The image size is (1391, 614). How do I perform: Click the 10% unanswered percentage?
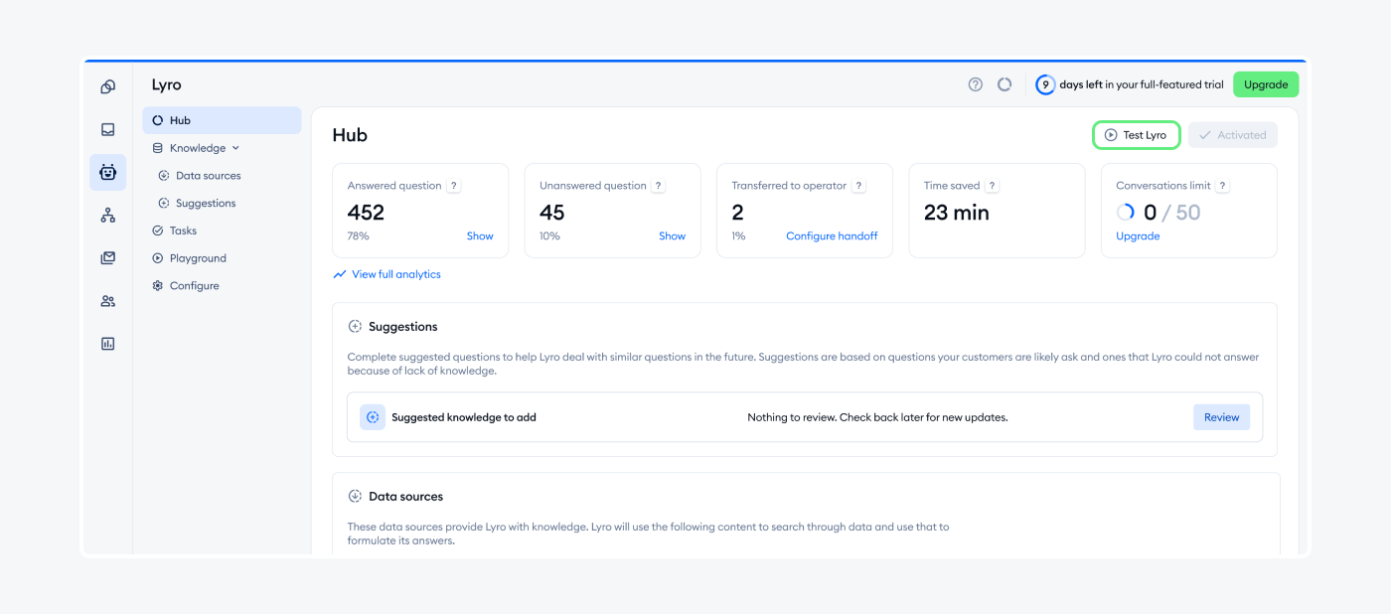[549, 236]
